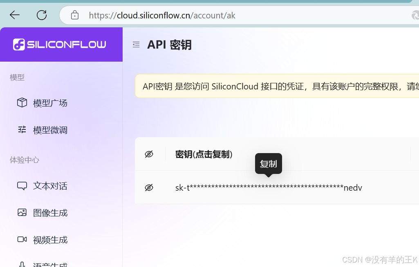
Task: Select the cloud.siliconflow.cn address bar URL
Action: coord(162,16)
